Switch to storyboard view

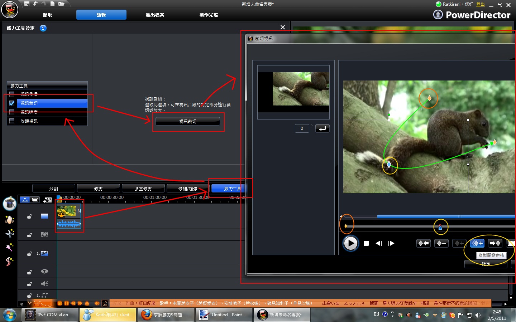[35, 200]
